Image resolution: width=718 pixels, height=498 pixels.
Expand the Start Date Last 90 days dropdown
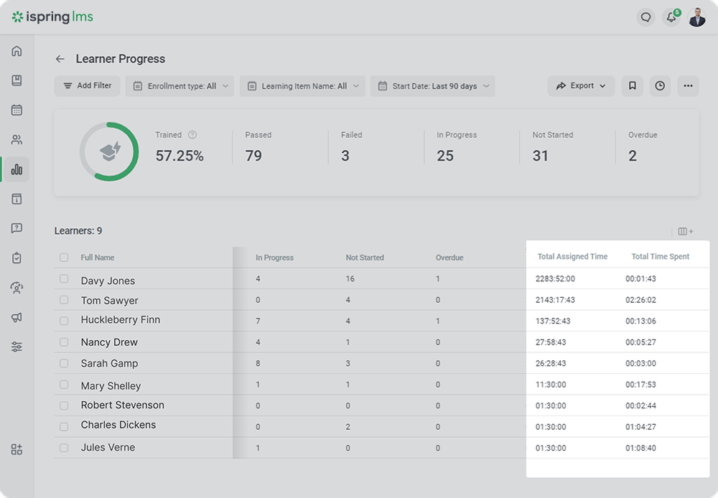tap(432, 86)
